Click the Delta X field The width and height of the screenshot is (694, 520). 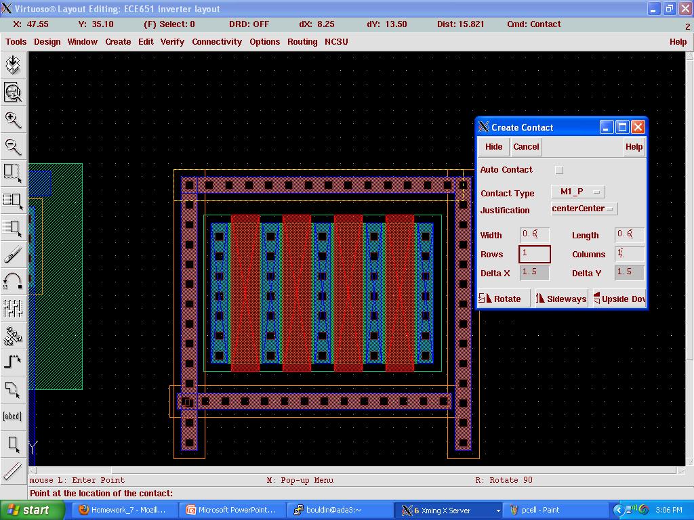pos(534,273)
